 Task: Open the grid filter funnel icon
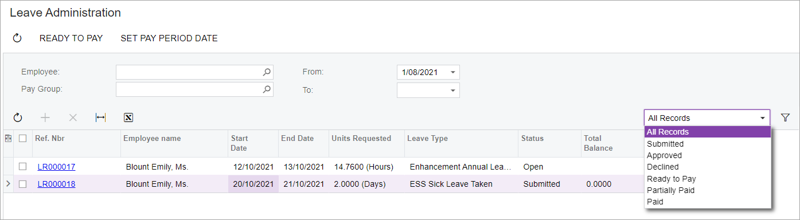(786, 117)
